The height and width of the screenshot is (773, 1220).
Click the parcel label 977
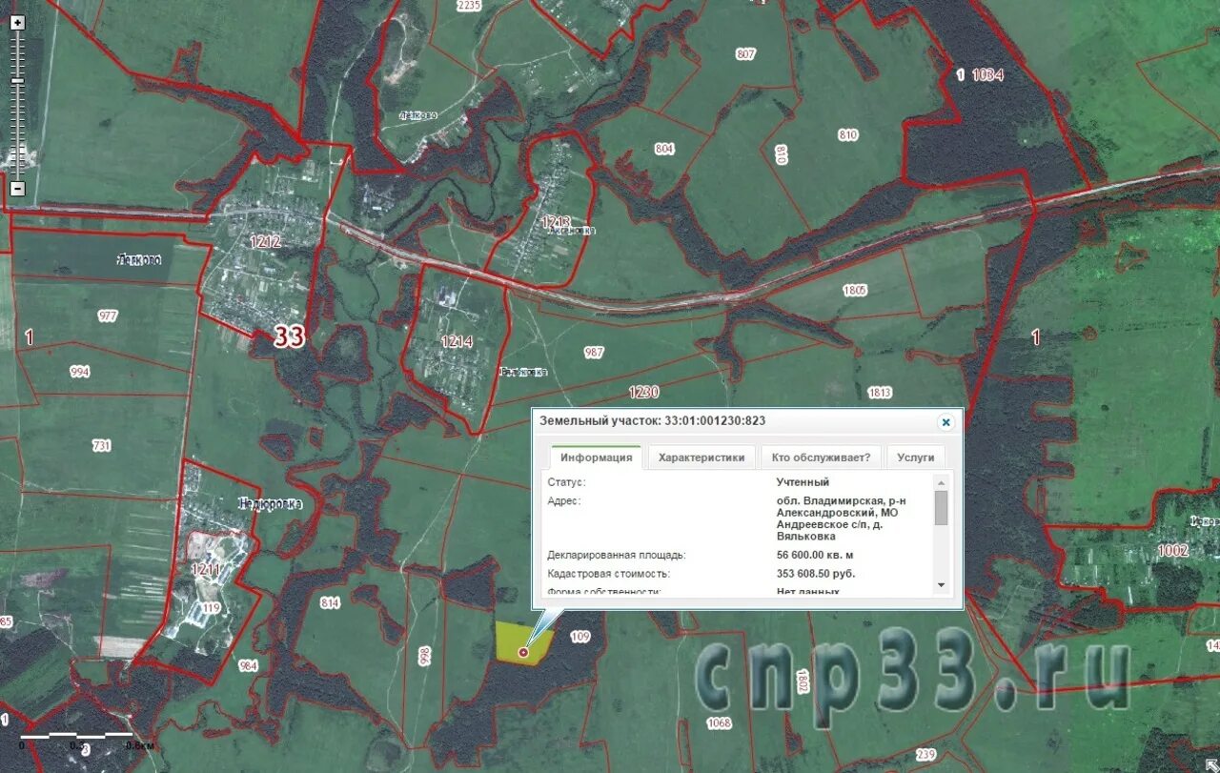[108, 315]
